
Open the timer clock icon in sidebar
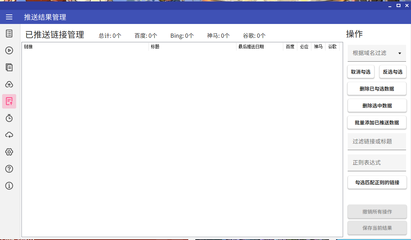coord(9,118)
